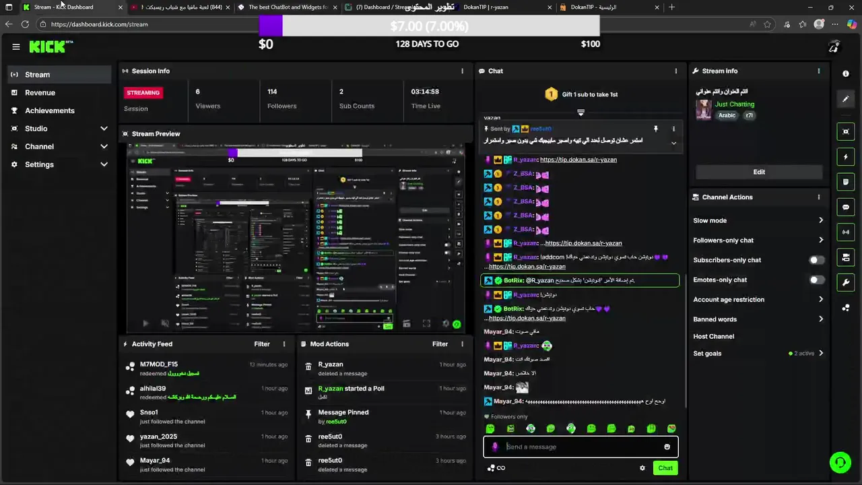Toggle Emotes-only chat

click(x=816, y=280)
